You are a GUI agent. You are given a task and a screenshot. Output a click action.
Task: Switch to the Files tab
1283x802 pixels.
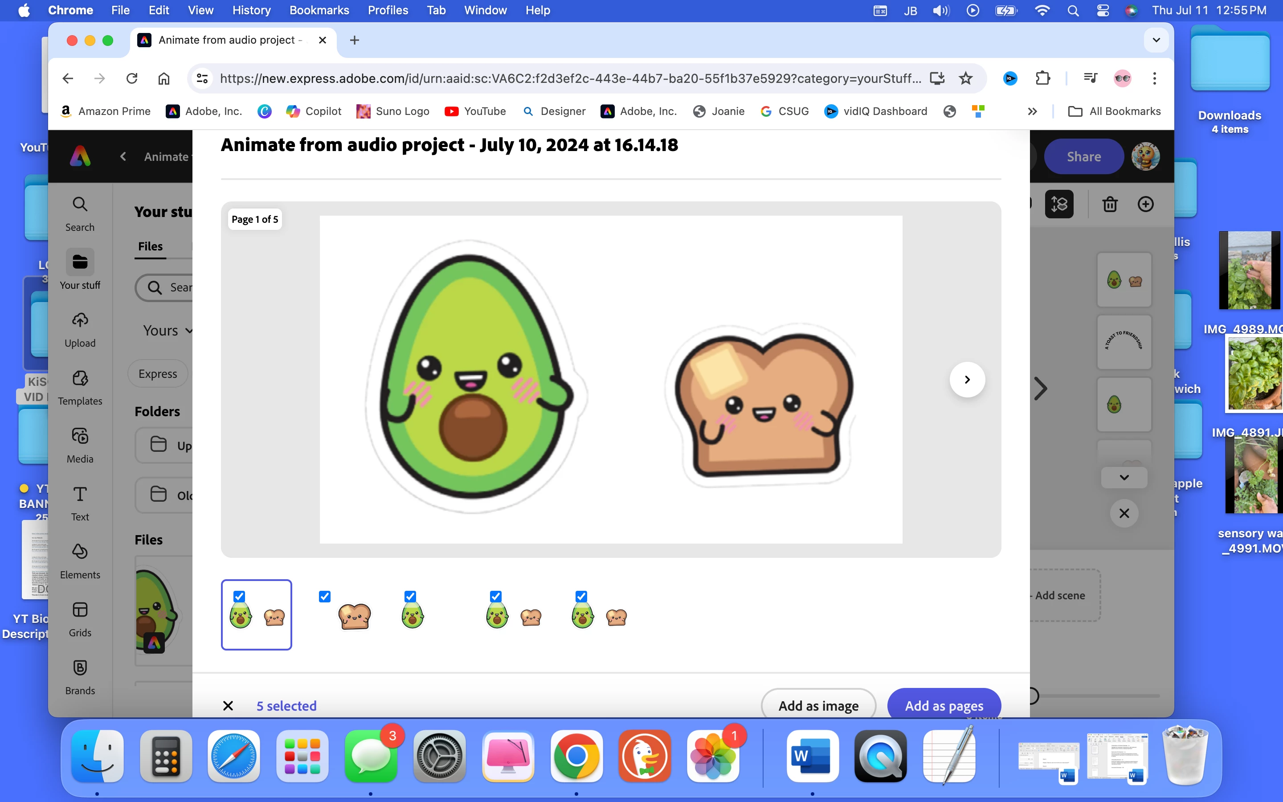click(x=150, y=246)
